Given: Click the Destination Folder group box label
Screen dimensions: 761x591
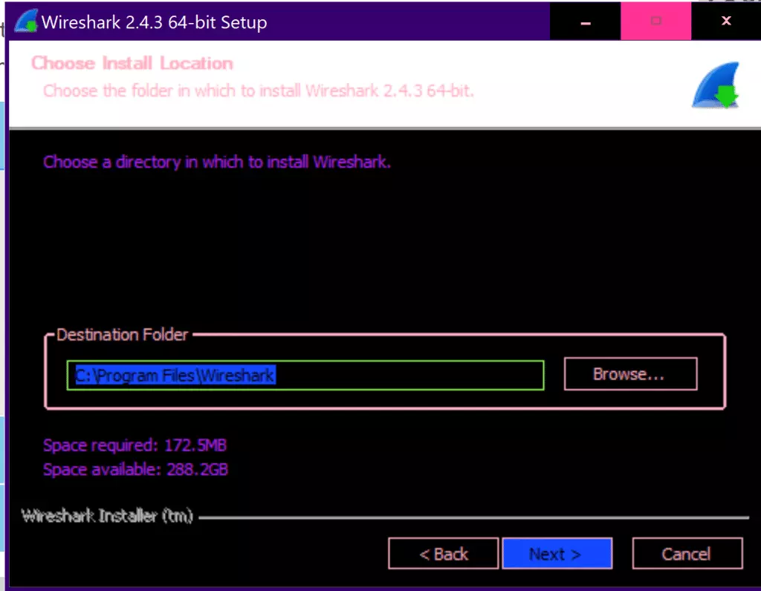Looking at the screenshot, I should [x=122, y=335].
